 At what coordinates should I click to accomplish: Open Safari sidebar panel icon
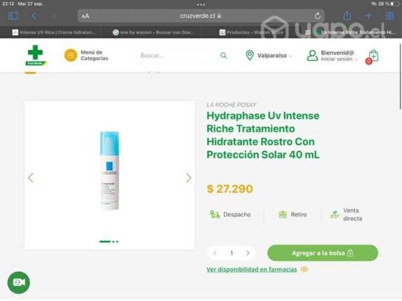coord(13,16)
